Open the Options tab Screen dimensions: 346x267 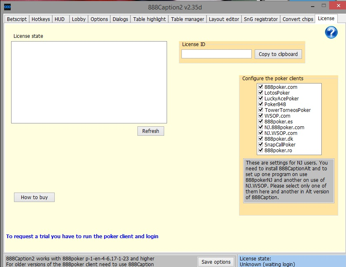[99, 19]
